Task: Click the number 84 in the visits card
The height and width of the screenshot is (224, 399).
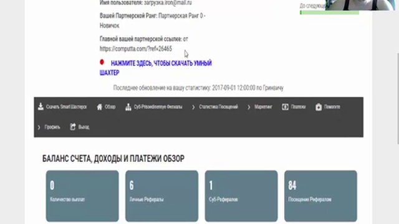Action: 292,185
